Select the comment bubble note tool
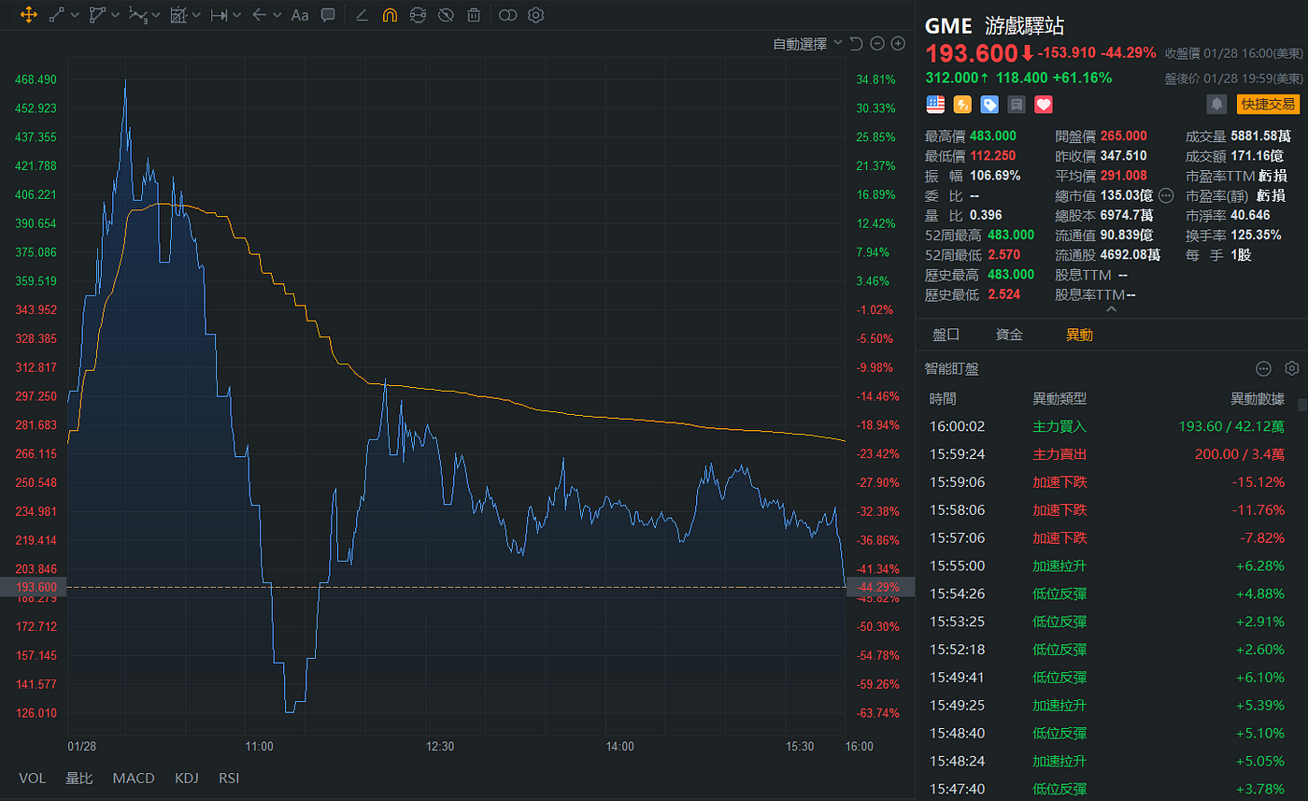1308x801 pixels. tap(328, 15)
